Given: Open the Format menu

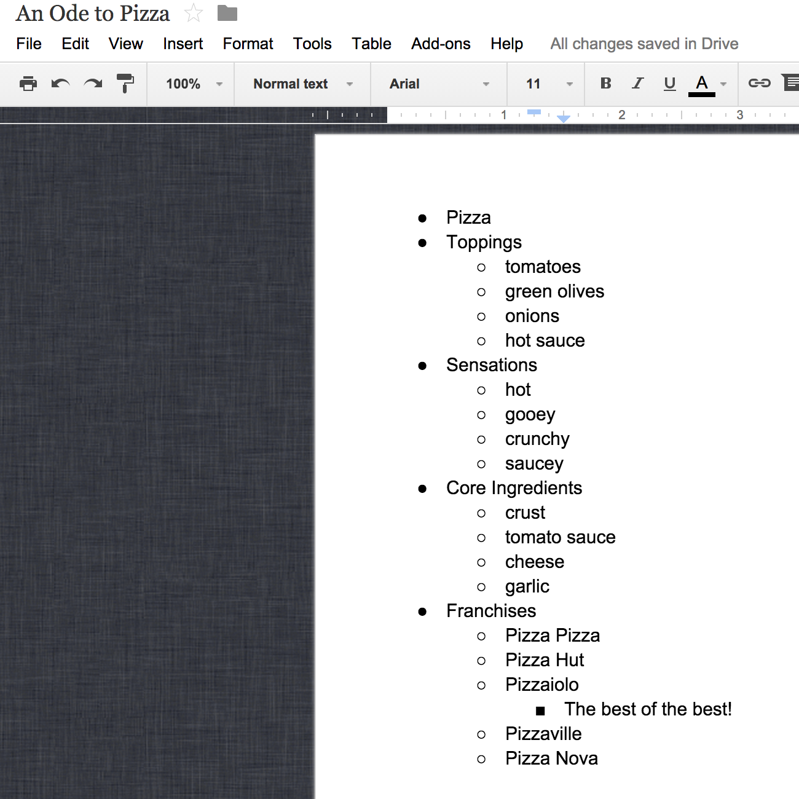Looking at the screenshot, I should click(x=248, y=44).
